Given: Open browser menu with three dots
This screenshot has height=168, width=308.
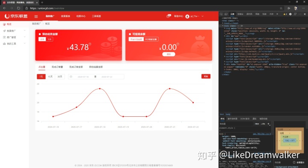Looking at the screenshot, I should coord(303,8).
